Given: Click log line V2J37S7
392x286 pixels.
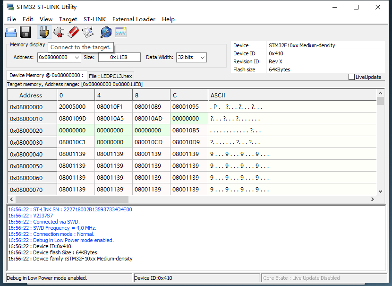Looking at the screenshot, I should (31, 216).
